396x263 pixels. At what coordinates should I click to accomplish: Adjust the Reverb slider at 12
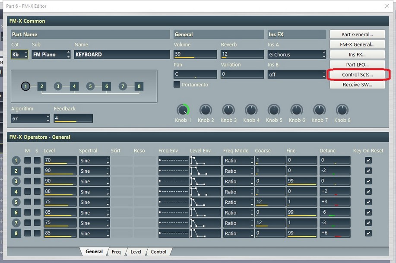click(x=242, y=54)
